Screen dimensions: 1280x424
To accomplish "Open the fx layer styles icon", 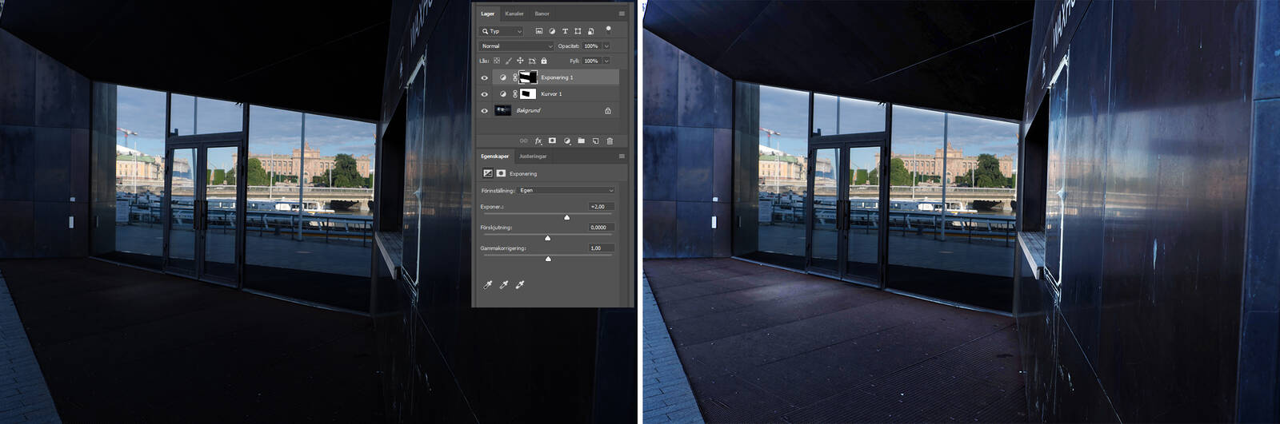I will pyautogui.click(x=538, y=141).
